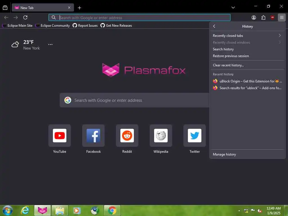Choose Restore previous session
This screenshot has width=288, height=216.
[x=247, y=56]
